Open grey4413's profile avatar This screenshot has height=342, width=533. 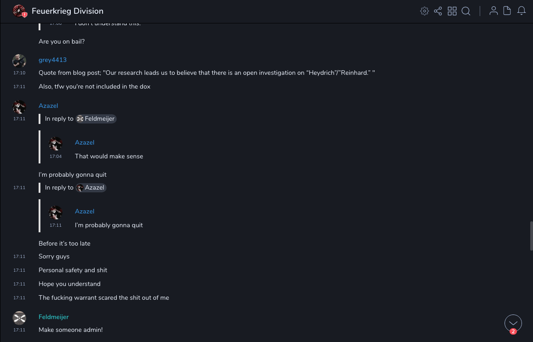19,61
